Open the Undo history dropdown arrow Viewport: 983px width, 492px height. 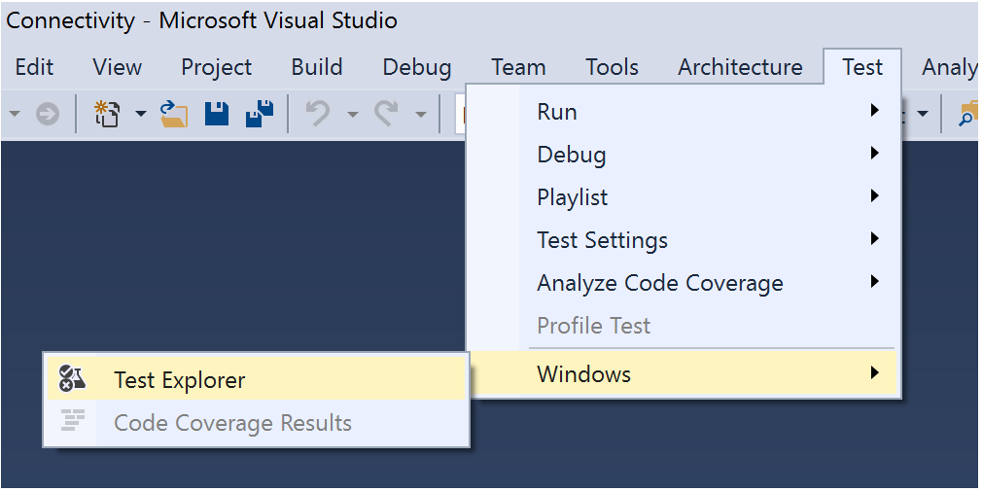(x=352, y=114)
